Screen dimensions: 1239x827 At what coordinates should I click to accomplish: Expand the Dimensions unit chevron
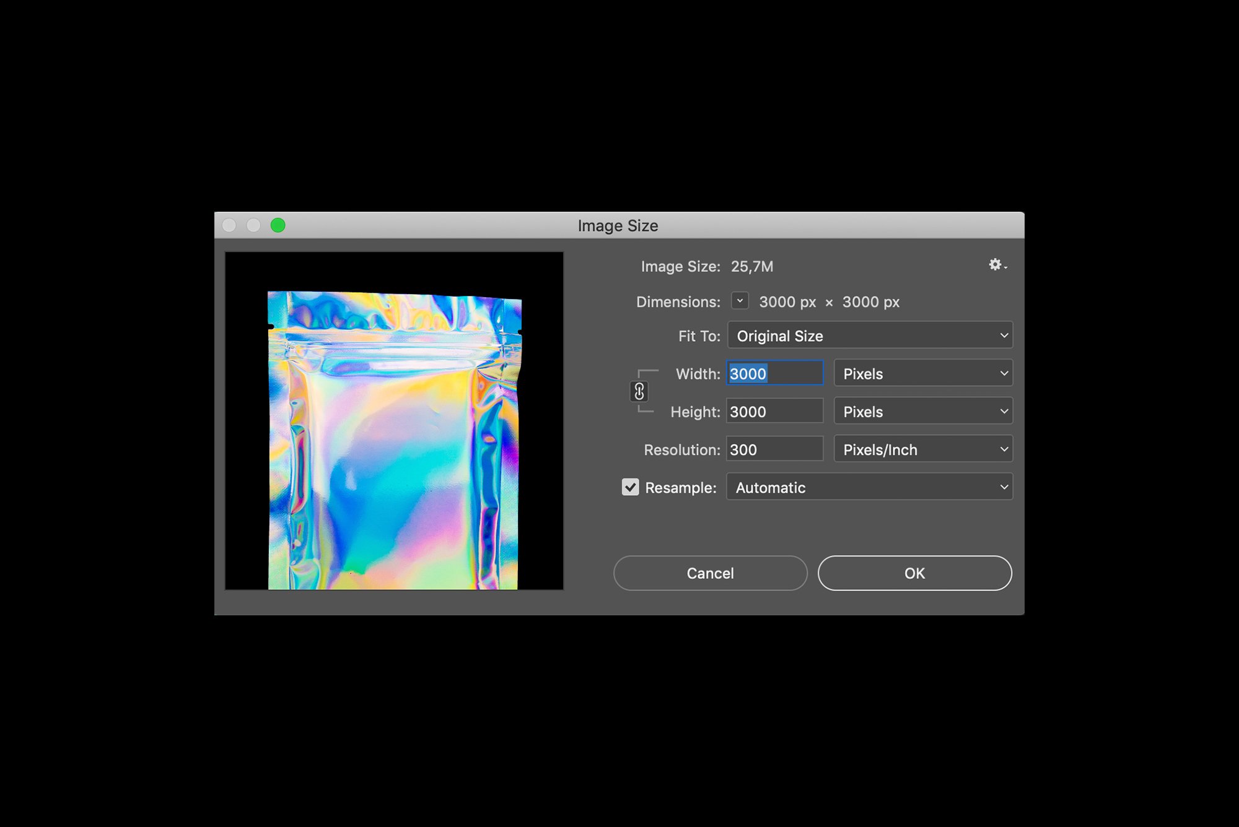point(740,301)
